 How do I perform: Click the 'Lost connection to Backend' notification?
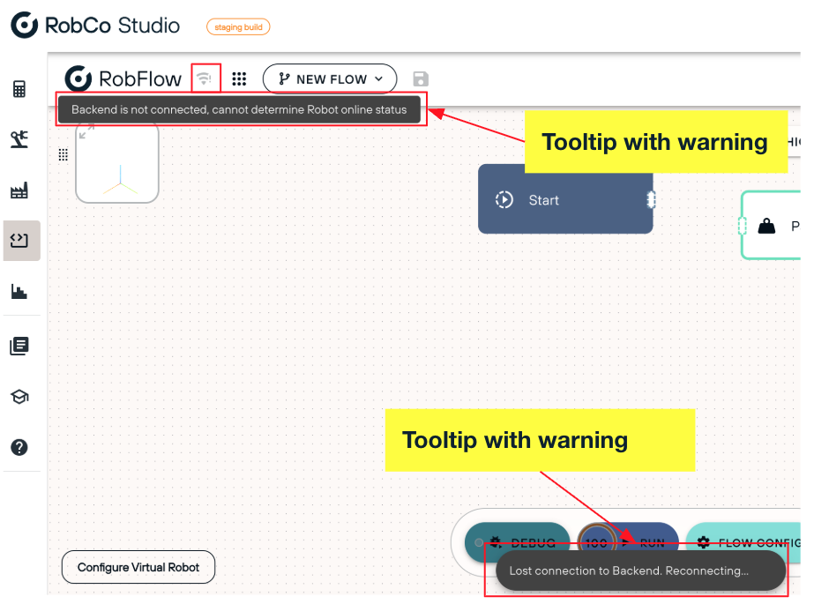click(640, 570)
